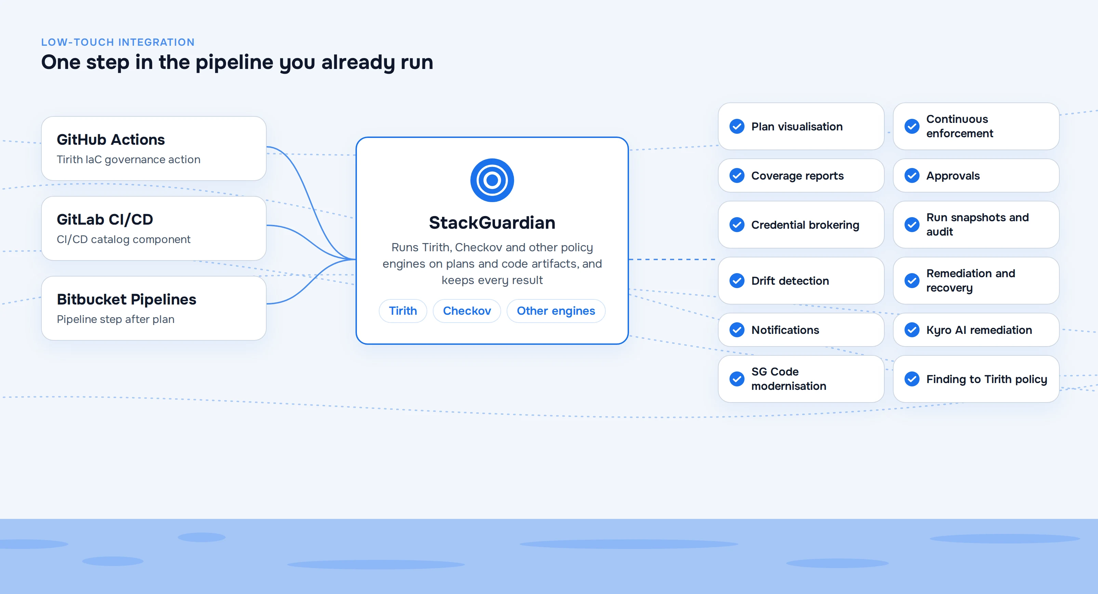This screenshot has height=594, width=1098.
Task: Click the LOW-TOUCH INTEGRATION label
Action: pyautogui.click(x=118, y=42)
